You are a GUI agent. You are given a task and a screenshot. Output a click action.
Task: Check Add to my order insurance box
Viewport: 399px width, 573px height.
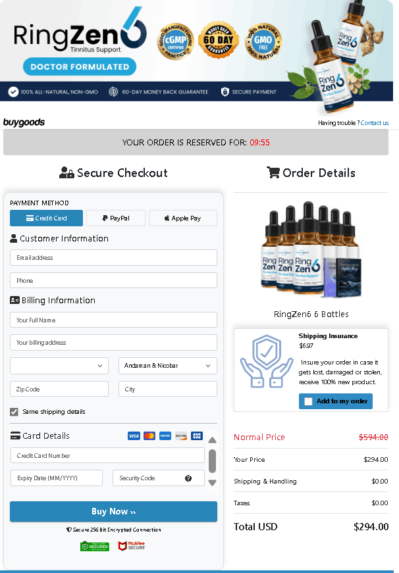pos(308,401)
